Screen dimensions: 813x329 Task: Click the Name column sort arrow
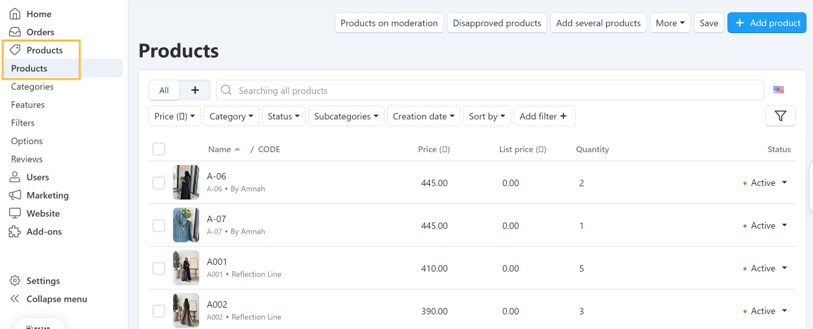click(x=237, y=149)
